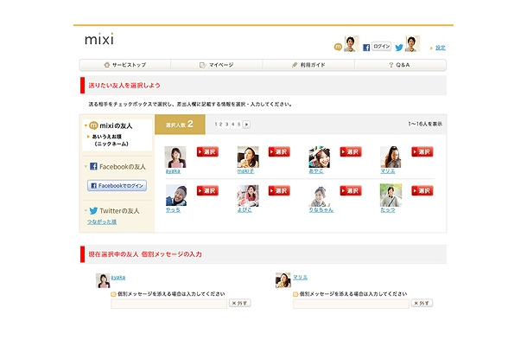Viewport: 527px width, 346px height.
Task: Click 選択 button for たっつ
Action: (x=422, y=190)
